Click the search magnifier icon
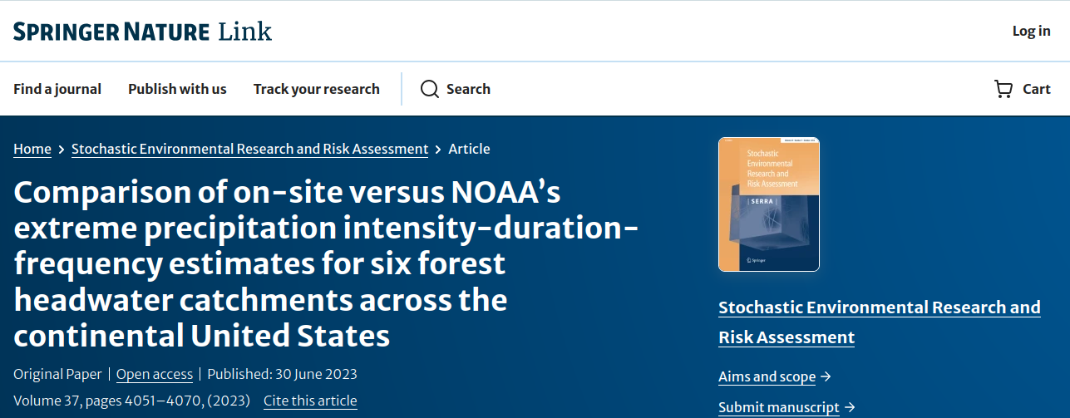The width and height of the screenshot is (1070, 418). [x=429, y=89]
